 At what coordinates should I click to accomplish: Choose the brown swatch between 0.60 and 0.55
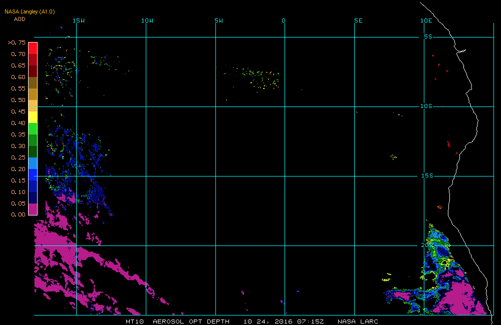[33, 82]
